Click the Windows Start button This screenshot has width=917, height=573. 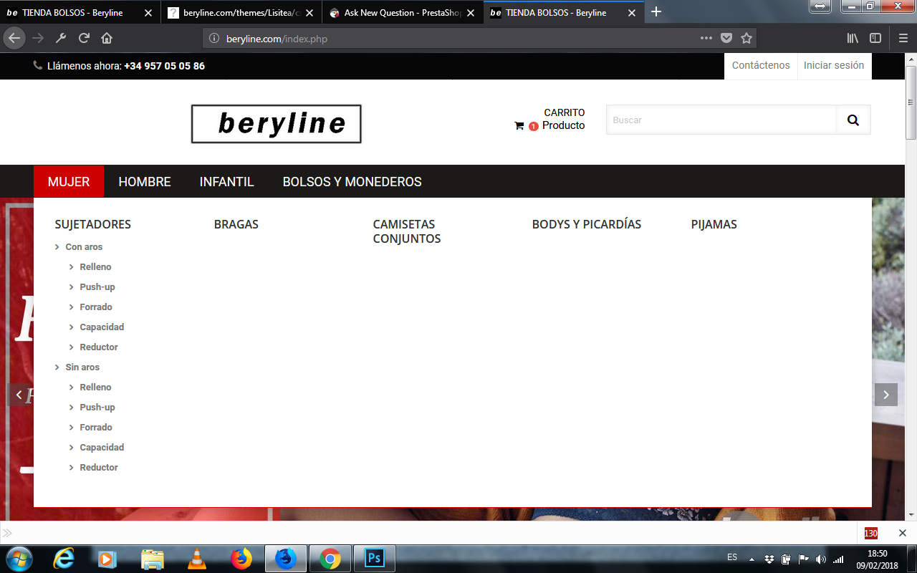pos(19,558)
